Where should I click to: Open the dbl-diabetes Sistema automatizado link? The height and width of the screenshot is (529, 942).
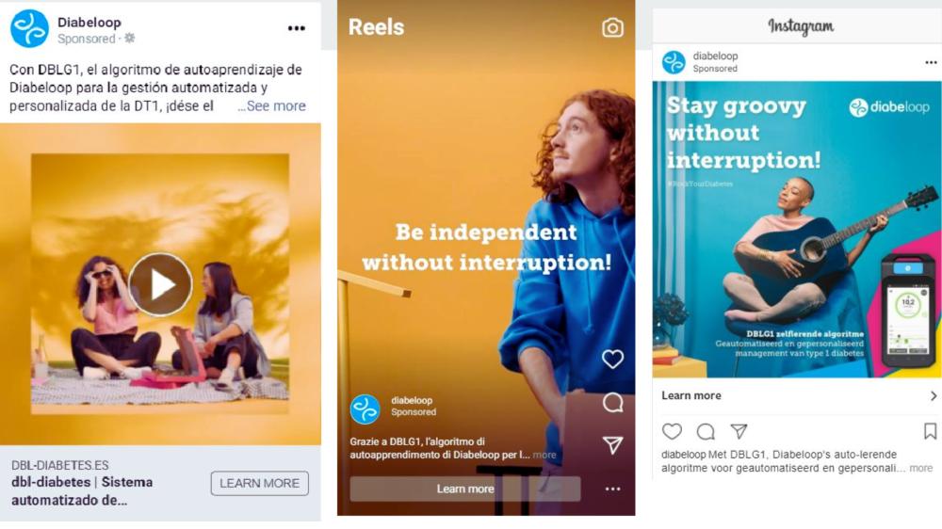pyautogui.click(x=82, y=490)
